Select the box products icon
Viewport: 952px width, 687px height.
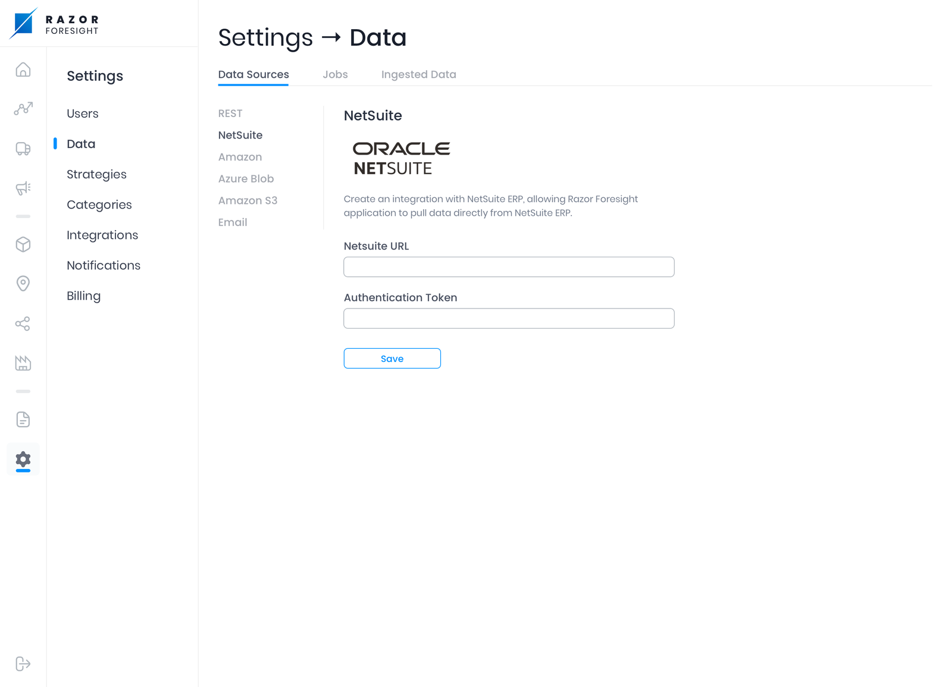click(x=23, y=244)
